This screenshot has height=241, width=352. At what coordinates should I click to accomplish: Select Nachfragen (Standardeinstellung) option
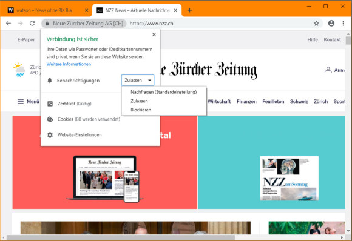pyautogui.click(x=164, y=92)
